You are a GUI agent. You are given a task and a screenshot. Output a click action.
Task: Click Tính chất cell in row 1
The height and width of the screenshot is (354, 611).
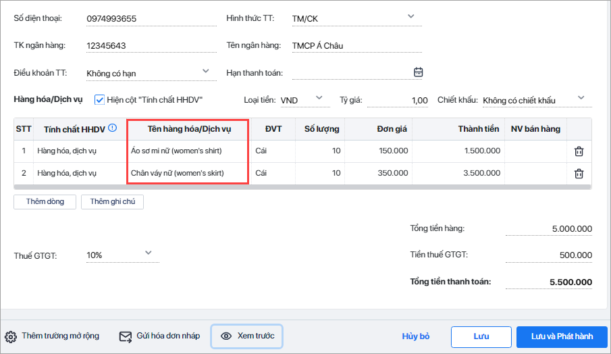pos(80,151)
